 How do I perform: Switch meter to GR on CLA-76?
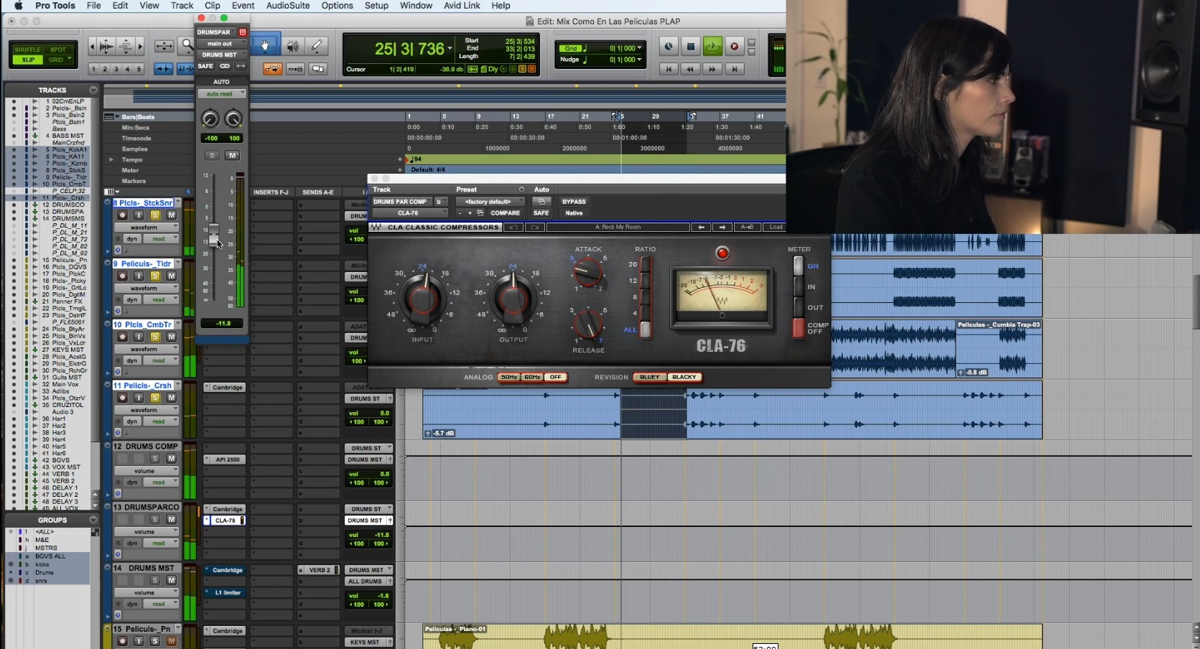click(798, 266)
